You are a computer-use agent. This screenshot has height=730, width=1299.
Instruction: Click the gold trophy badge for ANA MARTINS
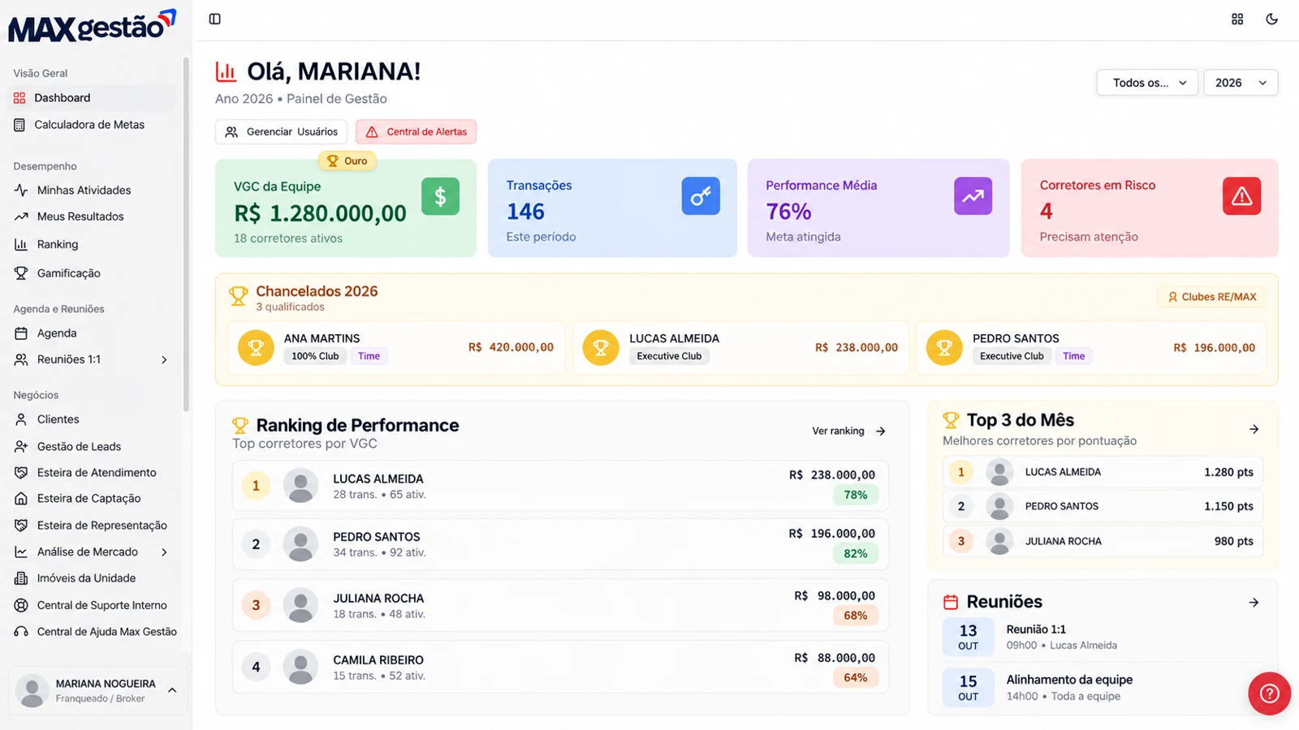tap(256, 347)
